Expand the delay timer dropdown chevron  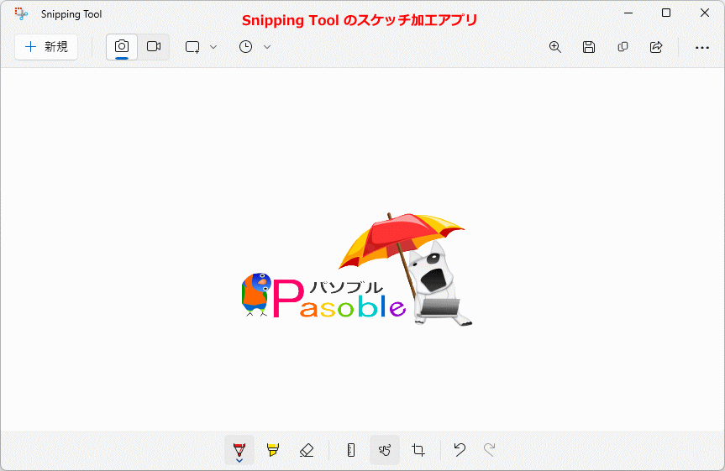click(267, 47)
